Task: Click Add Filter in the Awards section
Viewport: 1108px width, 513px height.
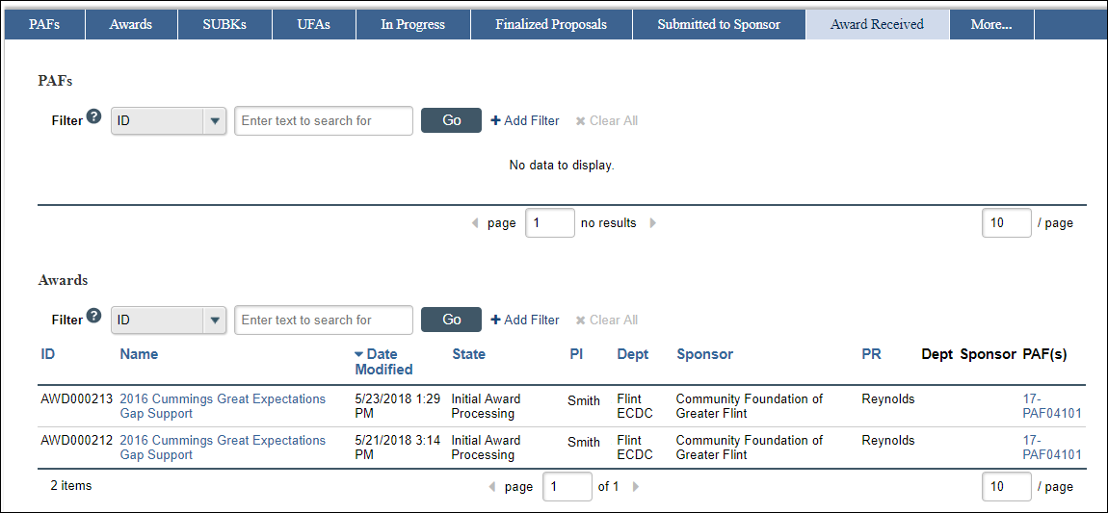Action: [525, 320]
